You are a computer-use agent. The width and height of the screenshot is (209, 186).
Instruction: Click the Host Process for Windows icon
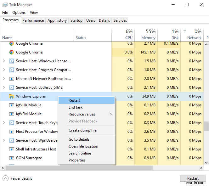tap(12, 132)
